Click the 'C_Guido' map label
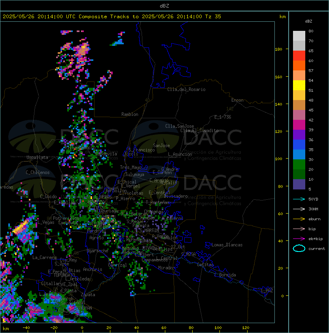 tap(48, 197)
